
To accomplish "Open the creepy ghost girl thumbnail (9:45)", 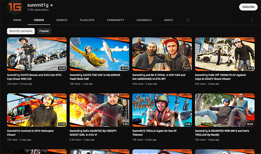I will coord(99,110).
